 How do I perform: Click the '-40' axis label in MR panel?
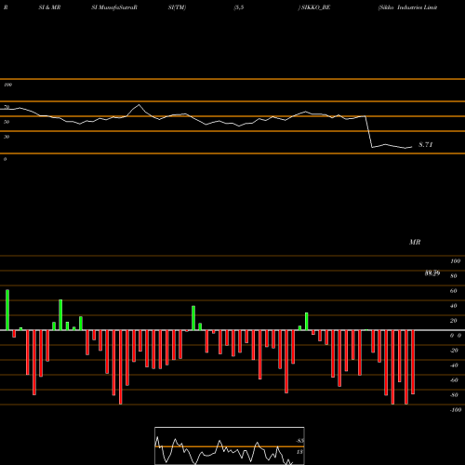click(x=454, y=365)
